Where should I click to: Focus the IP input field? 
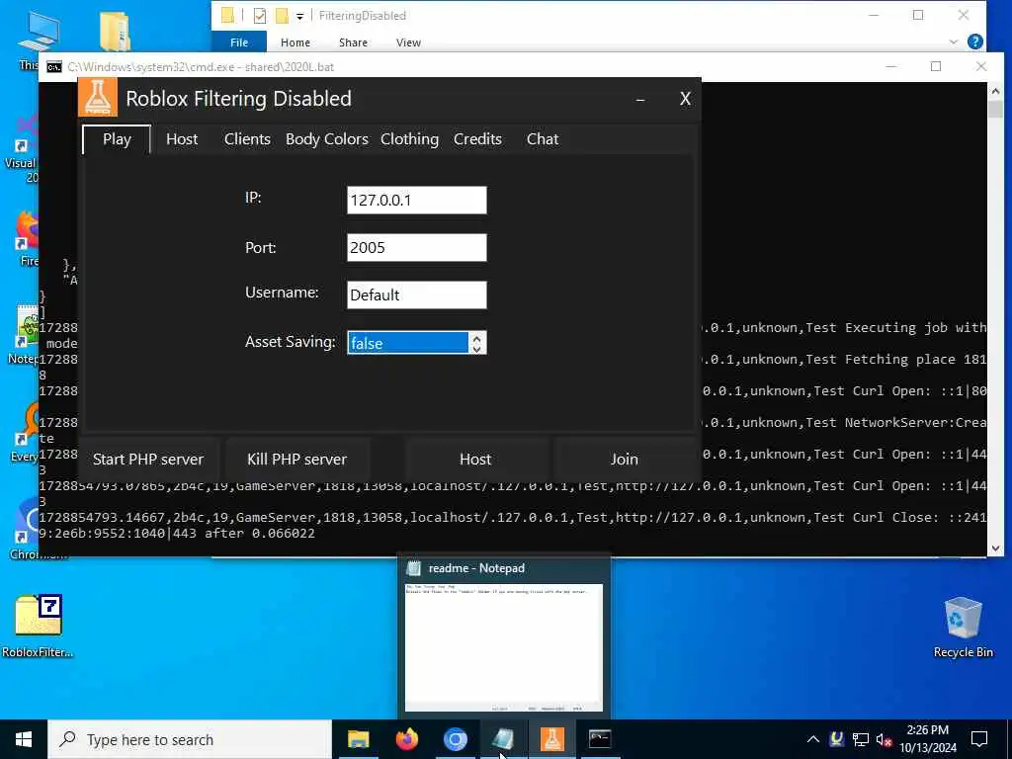(x=417, y=200)
